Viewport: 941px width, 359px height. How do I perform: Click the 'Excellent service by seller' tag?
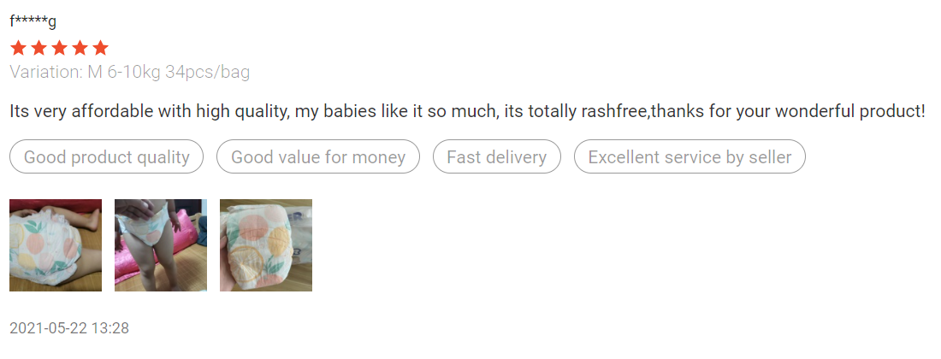pyautogui.click(x=689, y=157)
